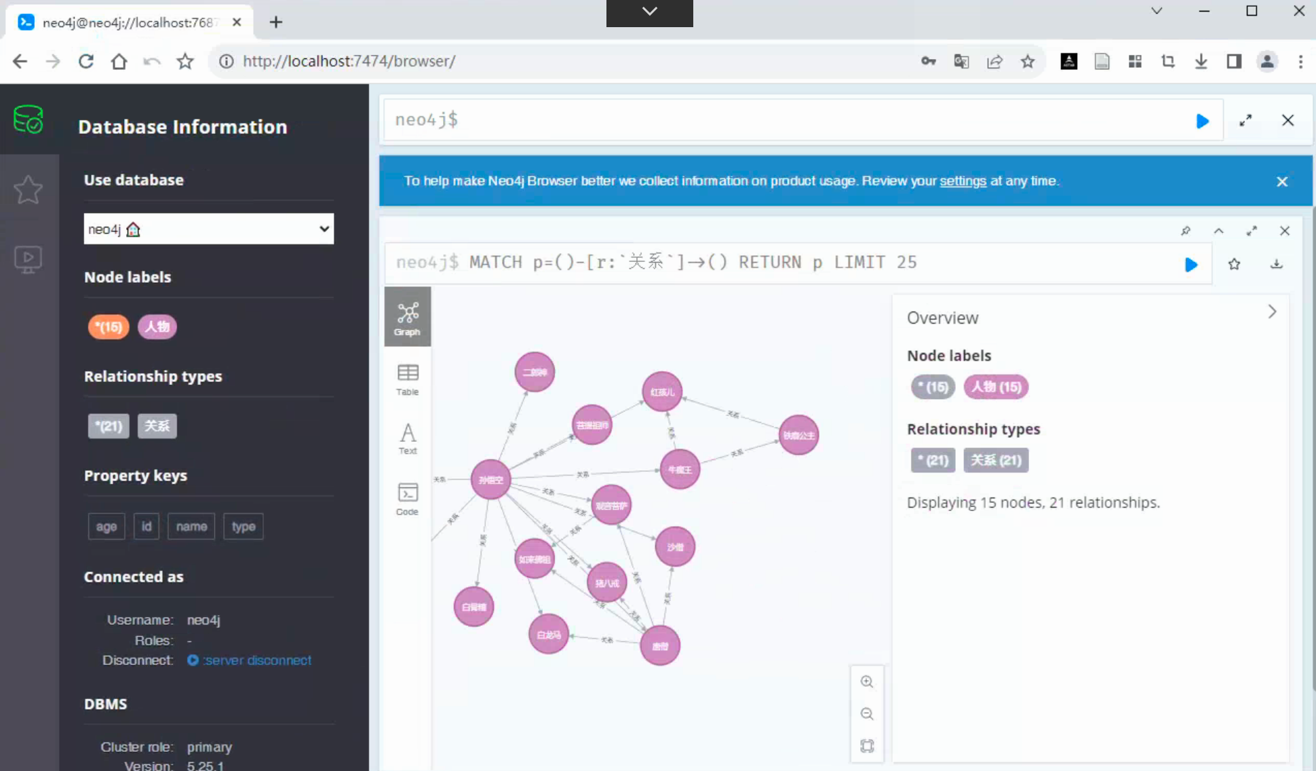This screenshot has height=771, width=1316.
Task: Switch to Text view
Action: 408,438
